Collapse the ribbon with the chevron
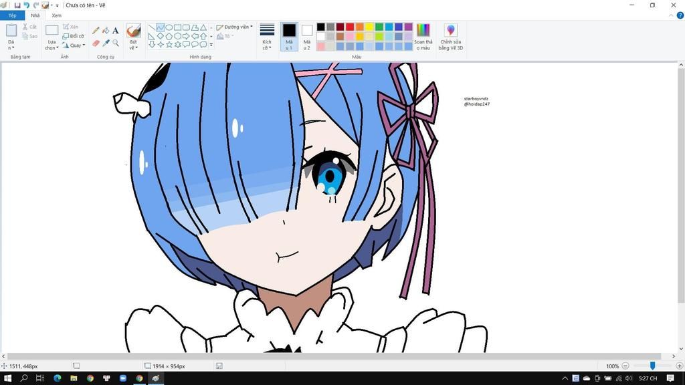Viewport: 685px width, 385px height. 672,15
